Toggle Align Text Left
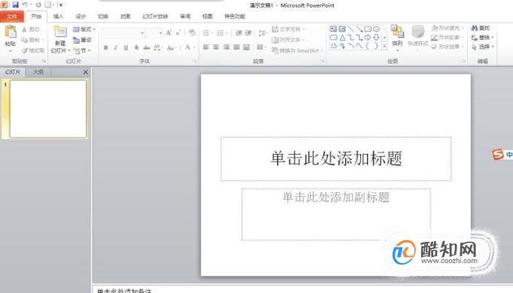Screen dimensions: 513x293 pos(206,47)
